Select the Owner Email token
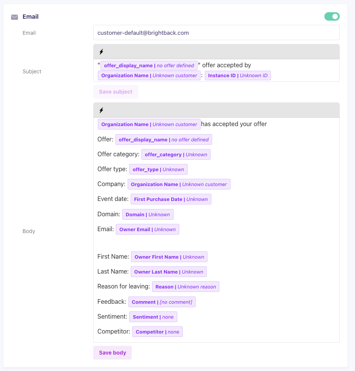The height and width of the screenshot is (371, 355). pos(147,230)
